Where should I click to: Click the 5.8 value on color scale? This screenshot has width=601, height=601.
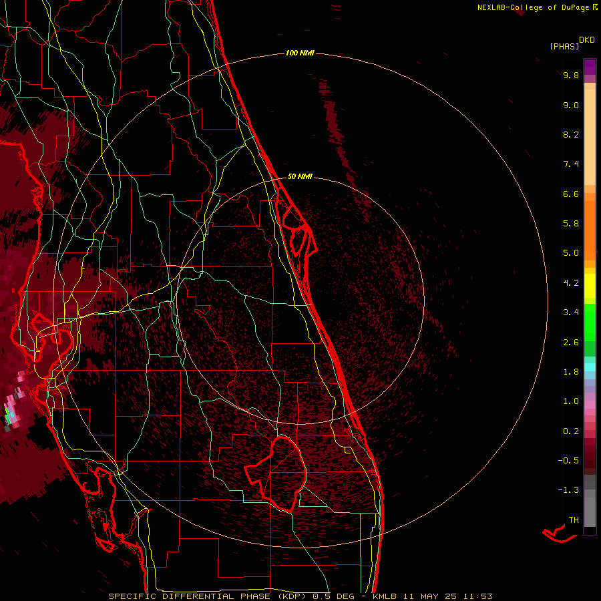pos(571,224)
